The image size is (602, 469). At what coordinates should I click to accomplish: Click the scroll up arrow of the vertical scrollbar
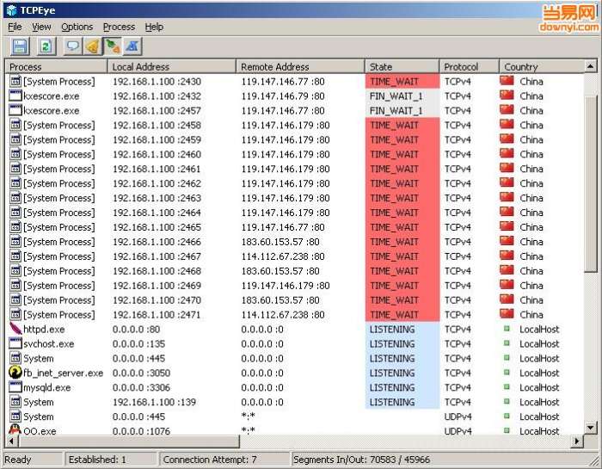click(x=590, y=67)
